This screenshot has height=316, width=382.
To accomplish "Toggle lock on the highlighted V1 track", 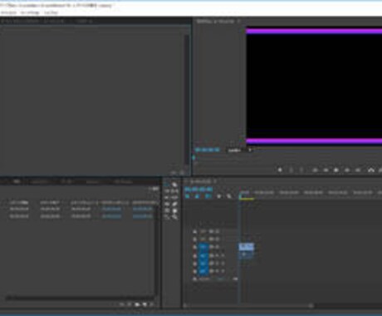I will tap(195, 247).
